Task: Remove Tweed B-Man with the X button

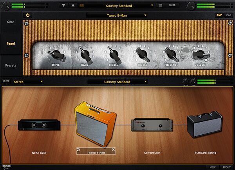Action: click(x=114, y=150)
